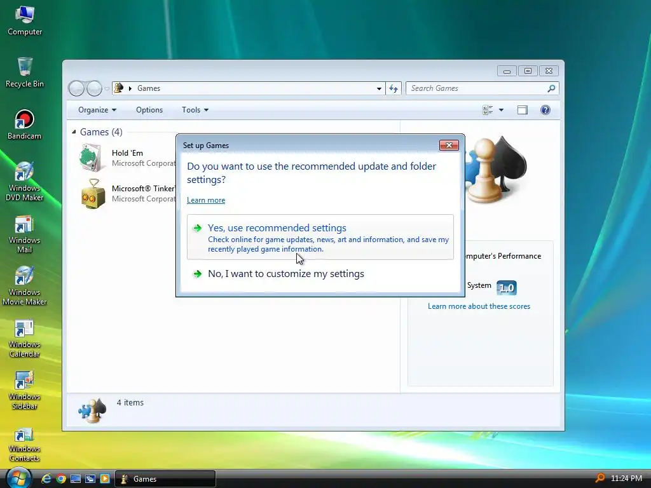Choose Yes, use recommended settings

pyautogui.click(x=320, y=237)
